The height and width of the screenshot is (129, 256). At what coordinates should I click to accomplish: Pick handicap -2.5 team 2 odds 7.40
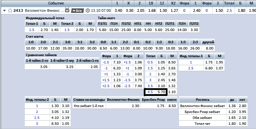[138, 86]
